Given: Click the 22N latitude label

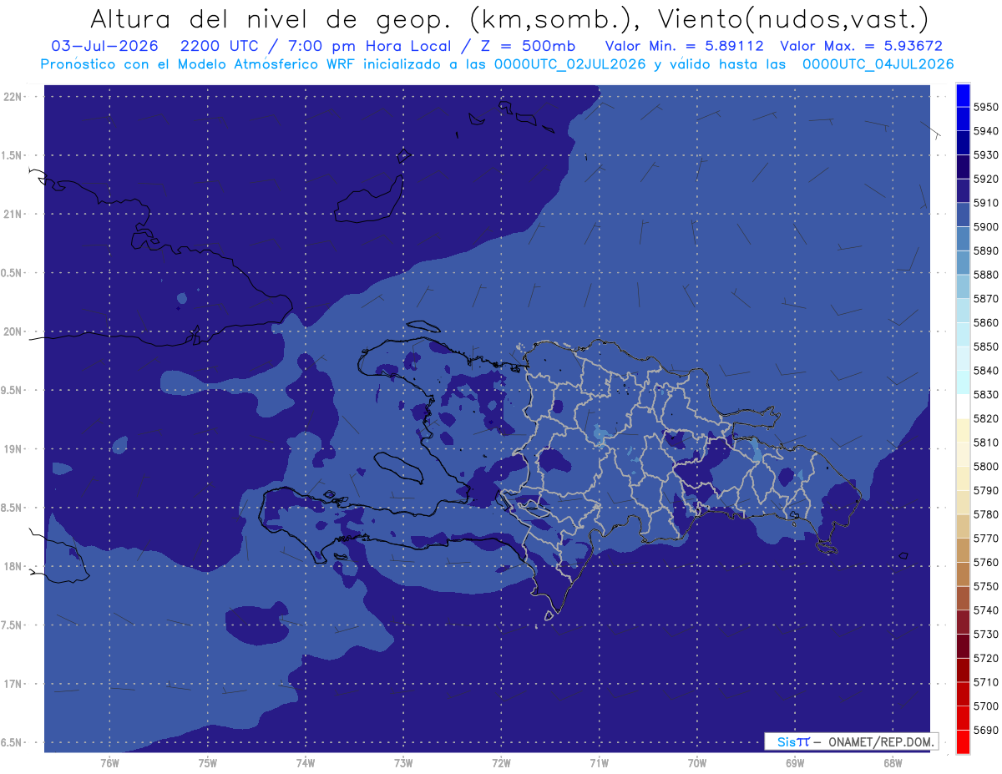Looking at the screenshot, I should tap(13, 96).
